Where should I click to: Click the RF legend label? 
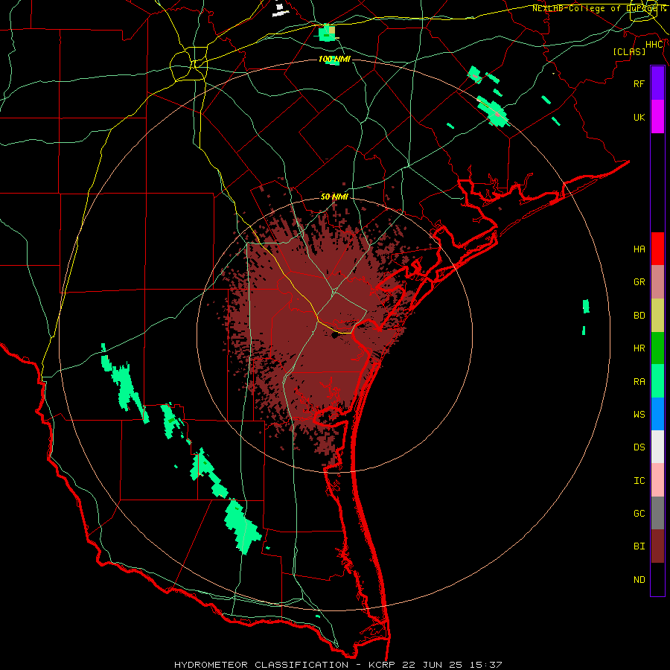tap(639, 83)
